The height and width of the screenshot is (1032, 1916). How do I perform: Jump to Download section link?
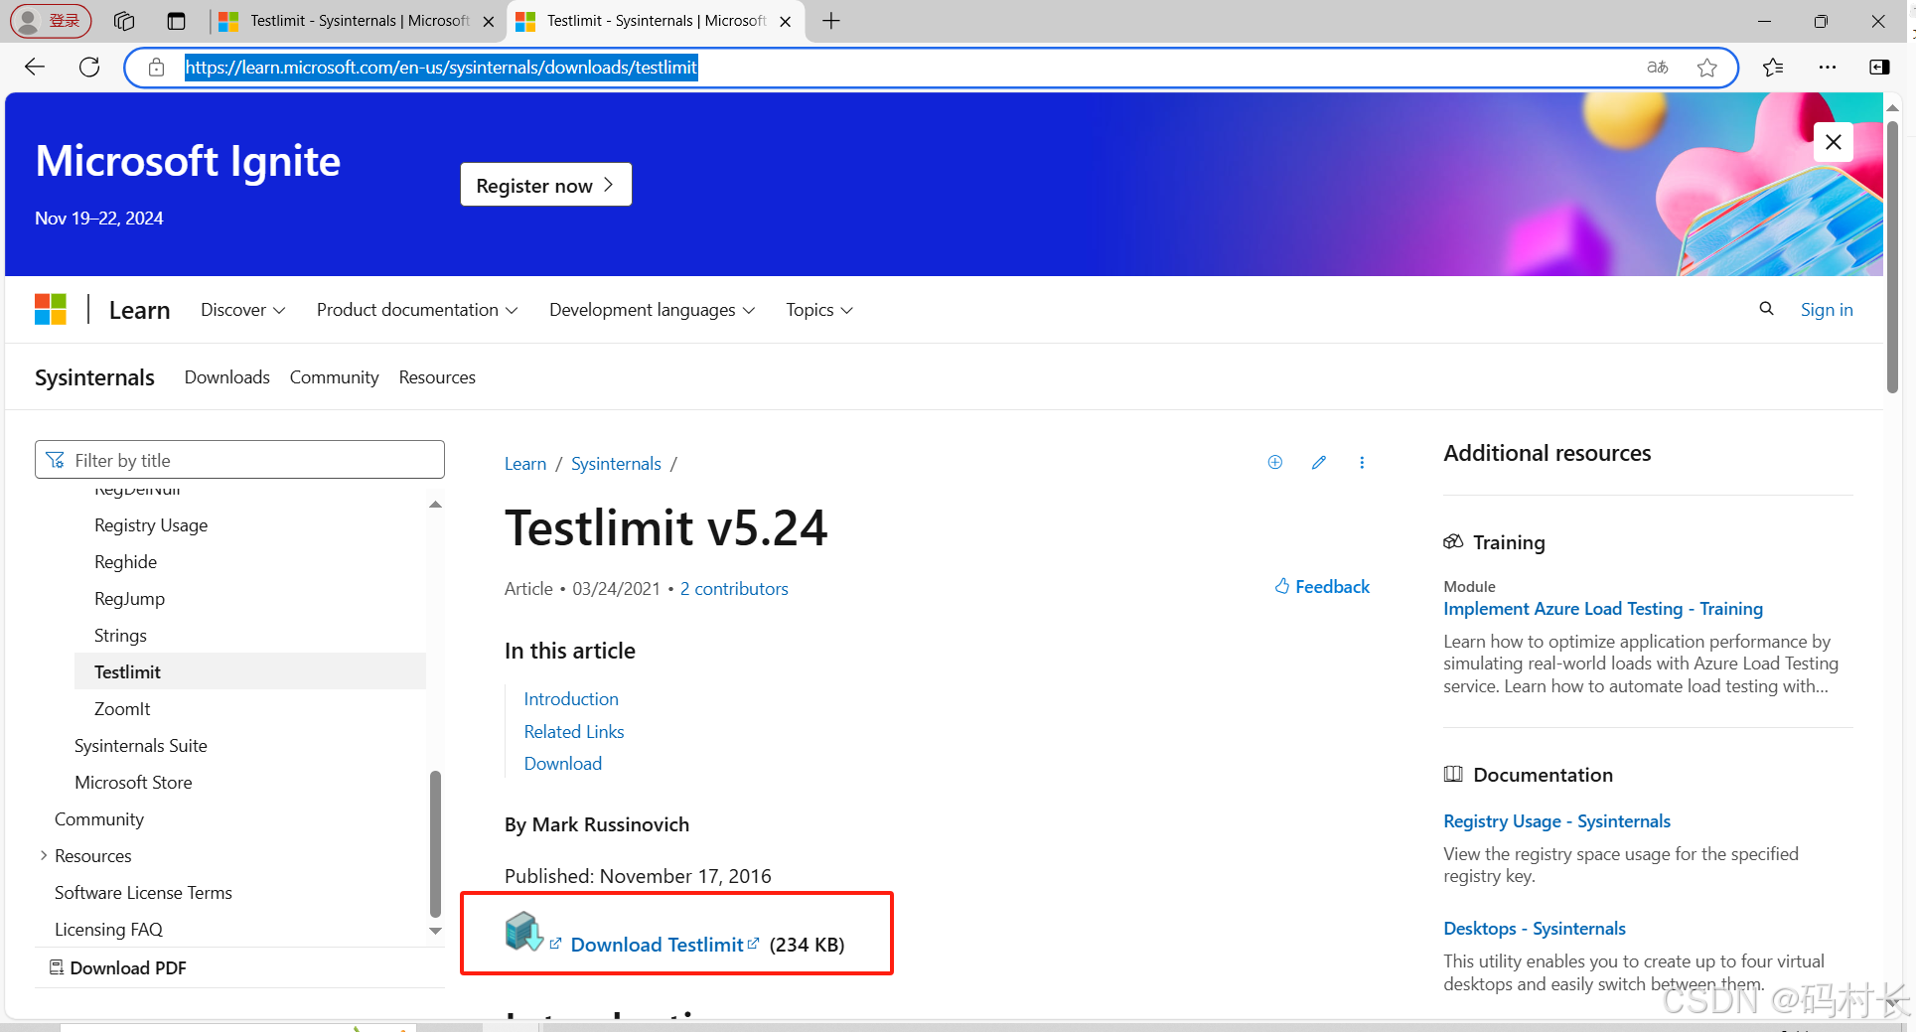[x=563, y=764]
